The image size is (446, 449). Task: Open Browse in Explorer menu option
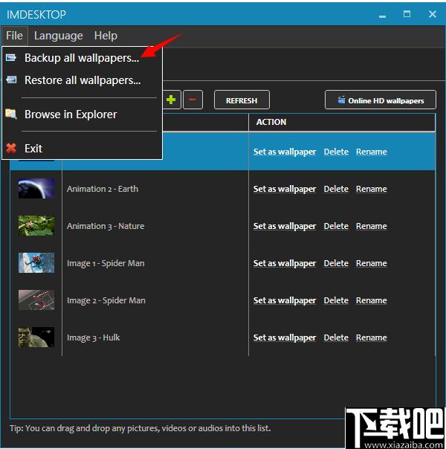pyautogui.click(x=71, y=114)
